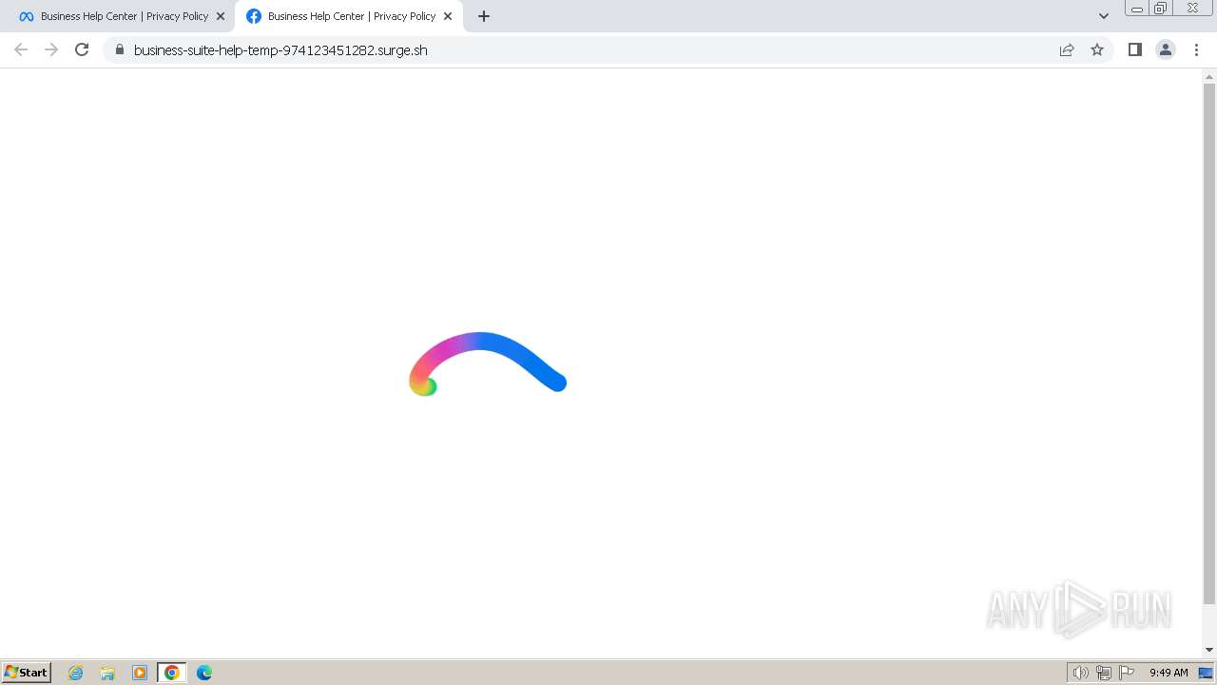Open the network tray icon
This screenshot has width=1217, height=685.
(x=1104, y=673)
